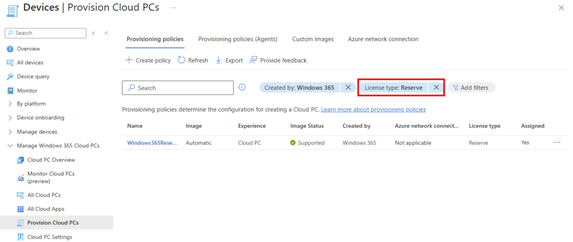Image resolution: width=573 pixels, height=242 pixels.
Task: Open the Azure network connection tab
Action: coord(383,39)
